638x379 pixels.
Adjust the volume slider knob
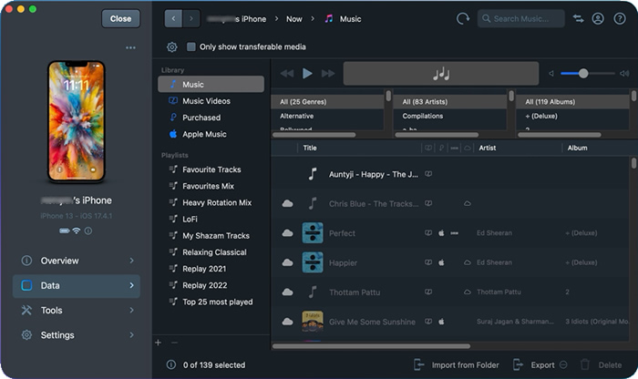(583, 73)
